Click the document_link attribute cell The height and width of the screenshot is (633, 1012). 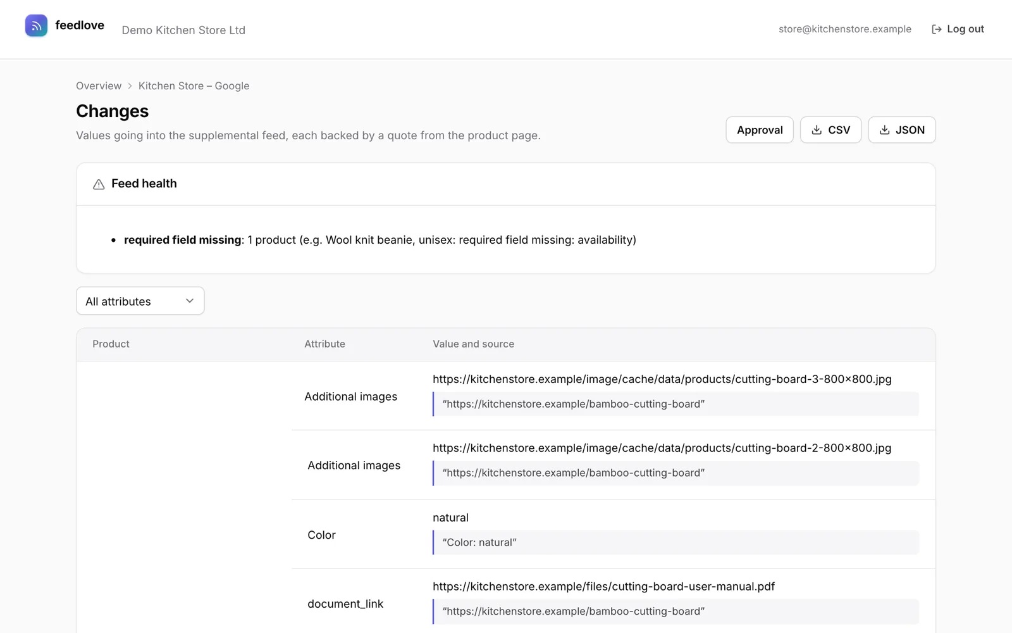pos(345,604)
